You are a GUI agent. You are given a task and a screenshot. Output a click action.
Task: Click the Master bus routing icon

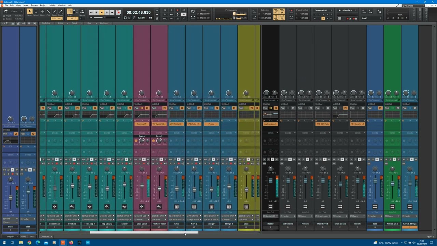[x=270, y=207]
